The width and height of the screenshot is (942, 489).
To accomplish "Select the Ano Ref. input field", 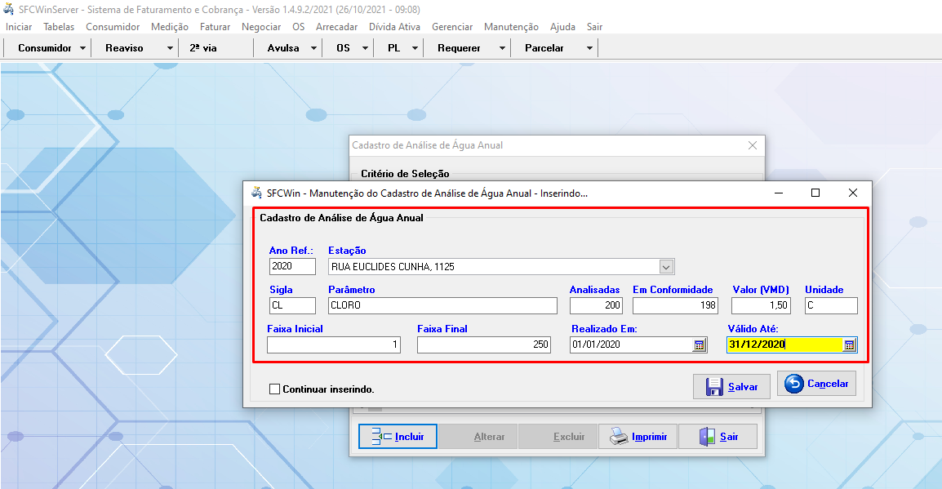I will [291, 267].
